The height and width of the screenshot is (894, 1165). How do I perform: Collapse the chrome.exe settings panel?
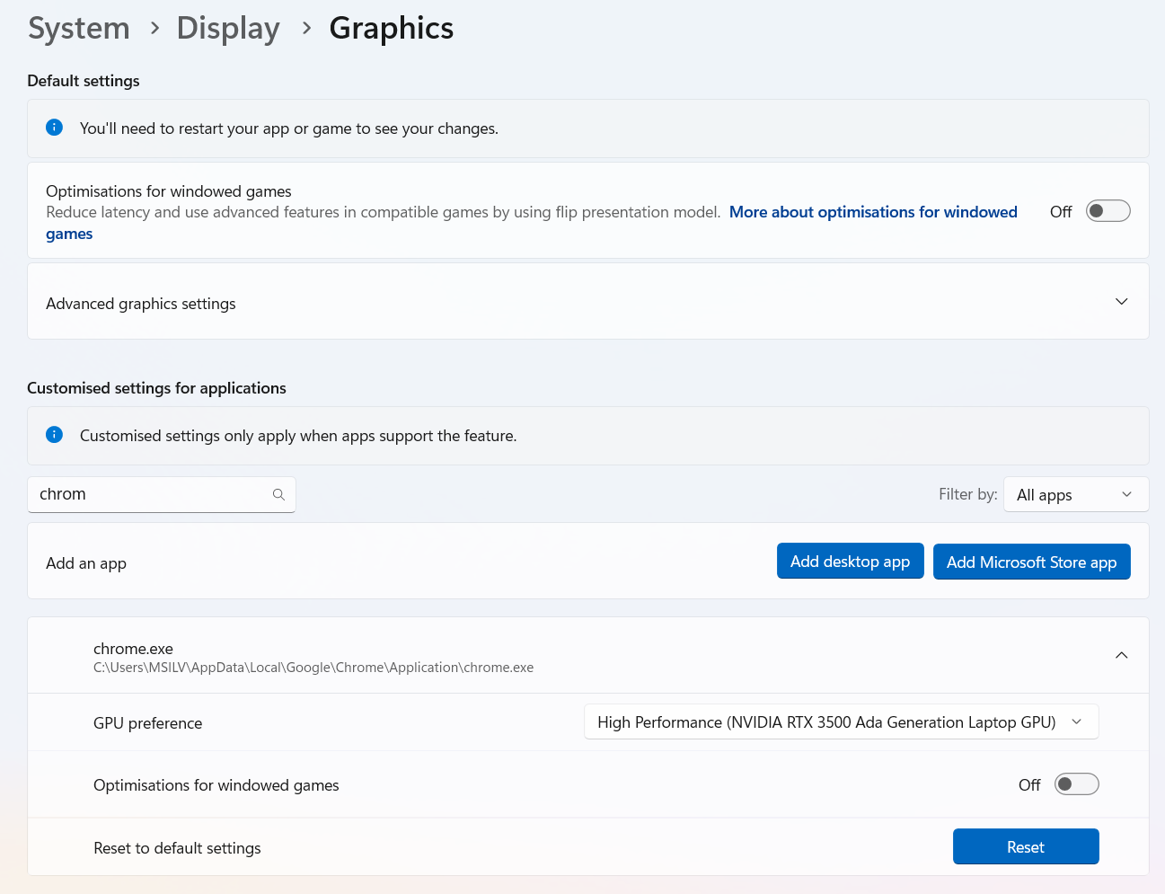click(x=1121, y=655)
